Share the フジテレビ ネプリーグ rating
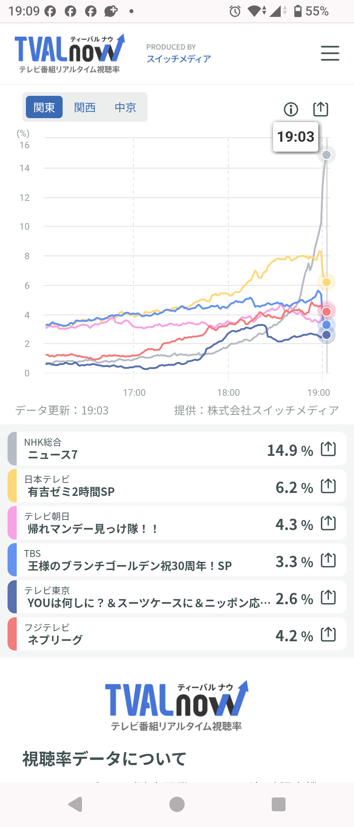354x827 pixels. [328, 634]
